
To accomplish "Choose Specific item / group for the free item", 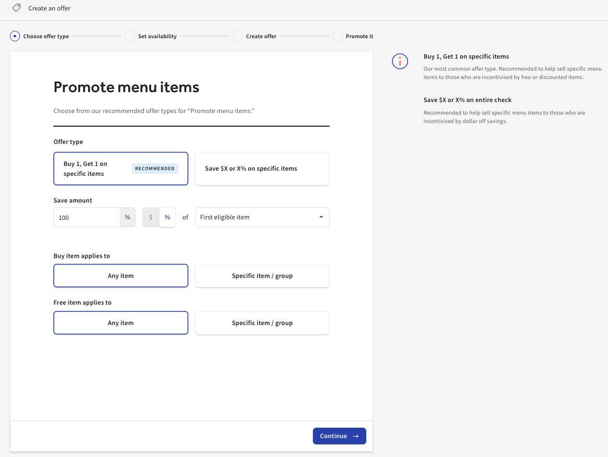I will click(262, 322).
